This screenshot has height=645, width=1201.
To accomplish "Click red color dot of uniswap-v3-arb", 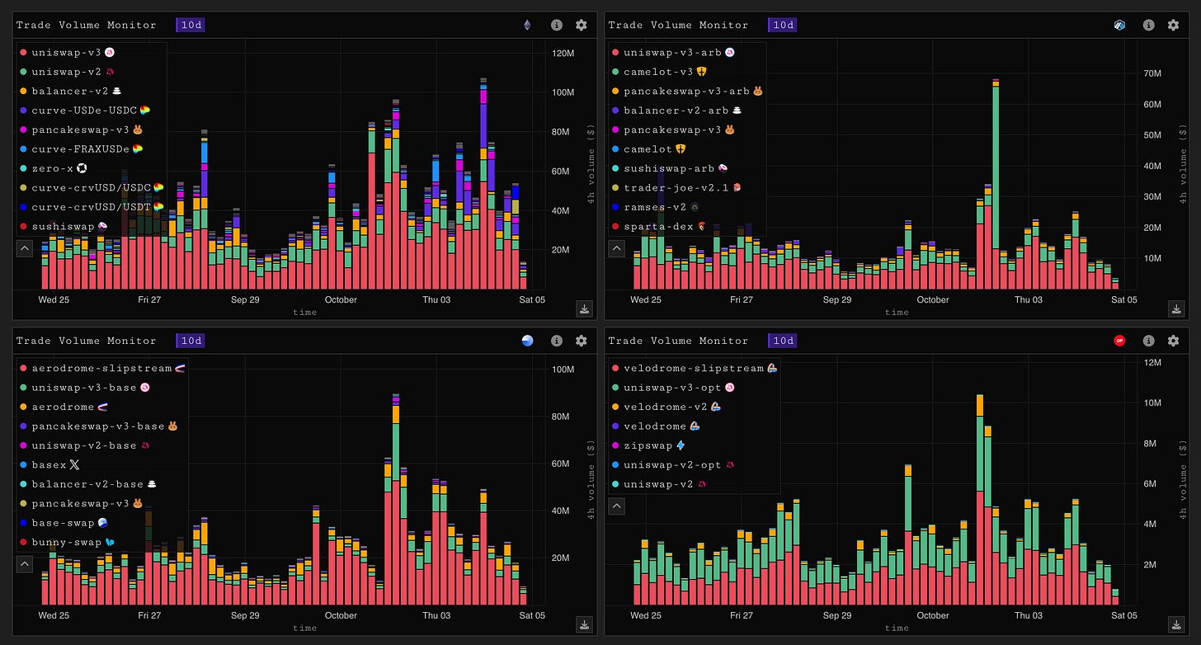I will click(615, 52).
